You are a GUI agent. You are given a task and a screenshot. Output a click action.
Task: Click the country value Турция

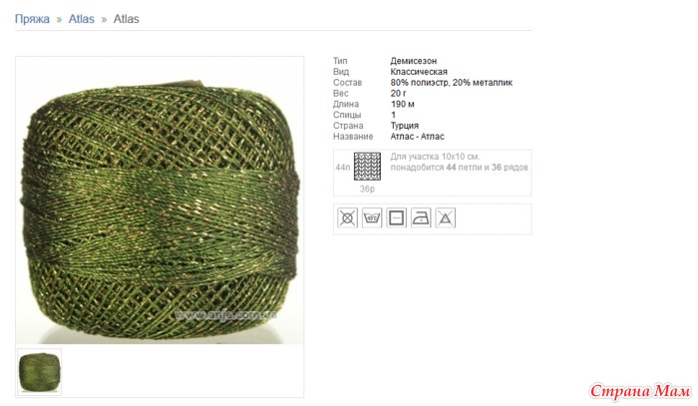click(404, 126)
